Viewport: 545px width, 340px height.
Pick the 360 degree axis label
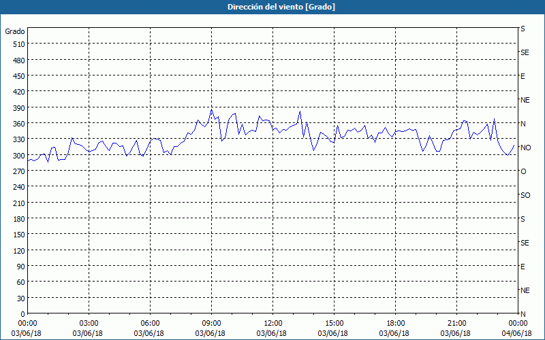(20, 124)
